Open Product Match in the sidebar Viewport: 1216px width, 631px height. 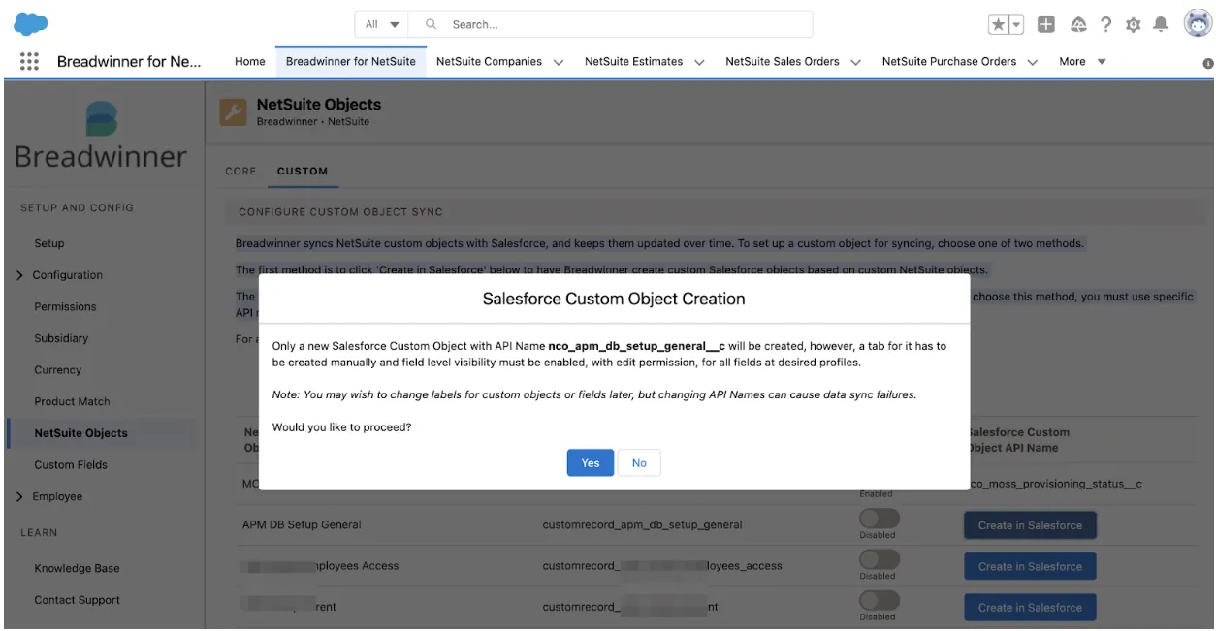72,402
